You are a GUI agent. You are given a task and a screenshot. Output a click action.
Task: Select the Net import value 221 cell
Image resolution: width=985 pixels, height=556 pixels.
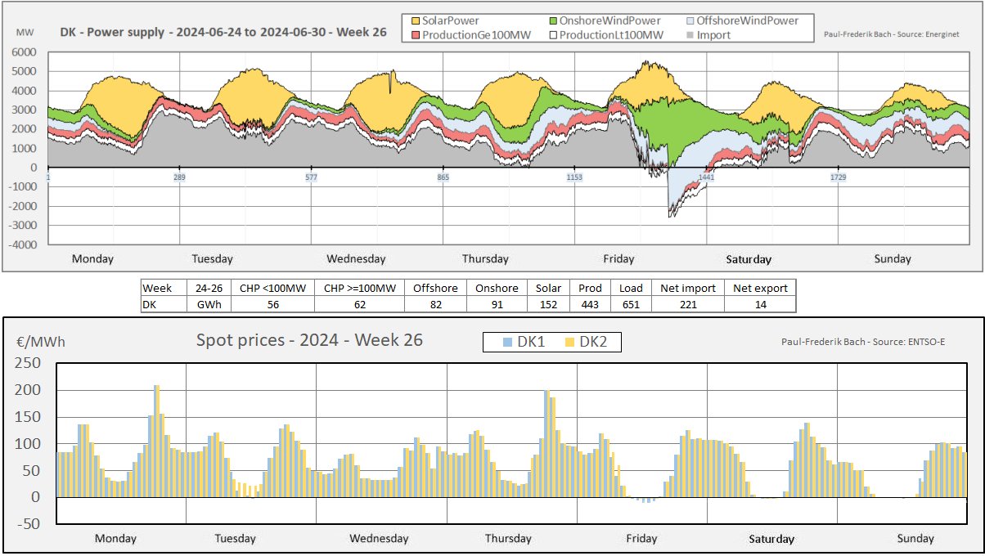click(687, 304)
